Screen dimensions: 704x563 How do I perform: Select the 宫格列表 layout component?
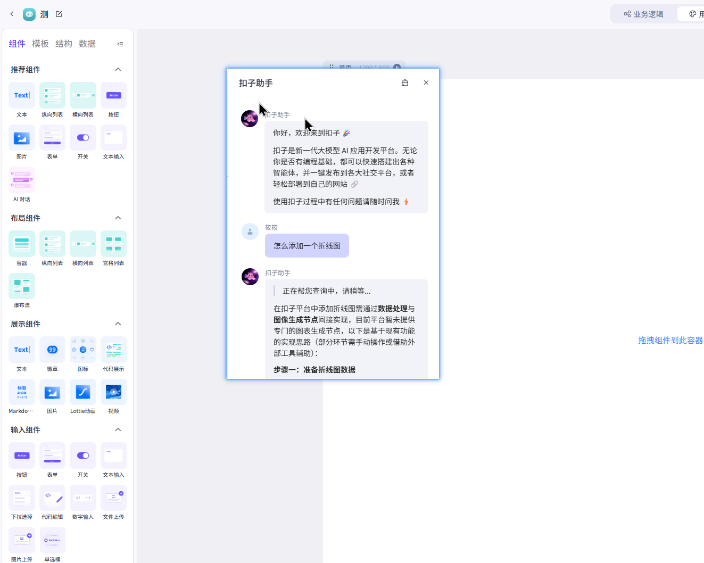(x=113, y=249)
